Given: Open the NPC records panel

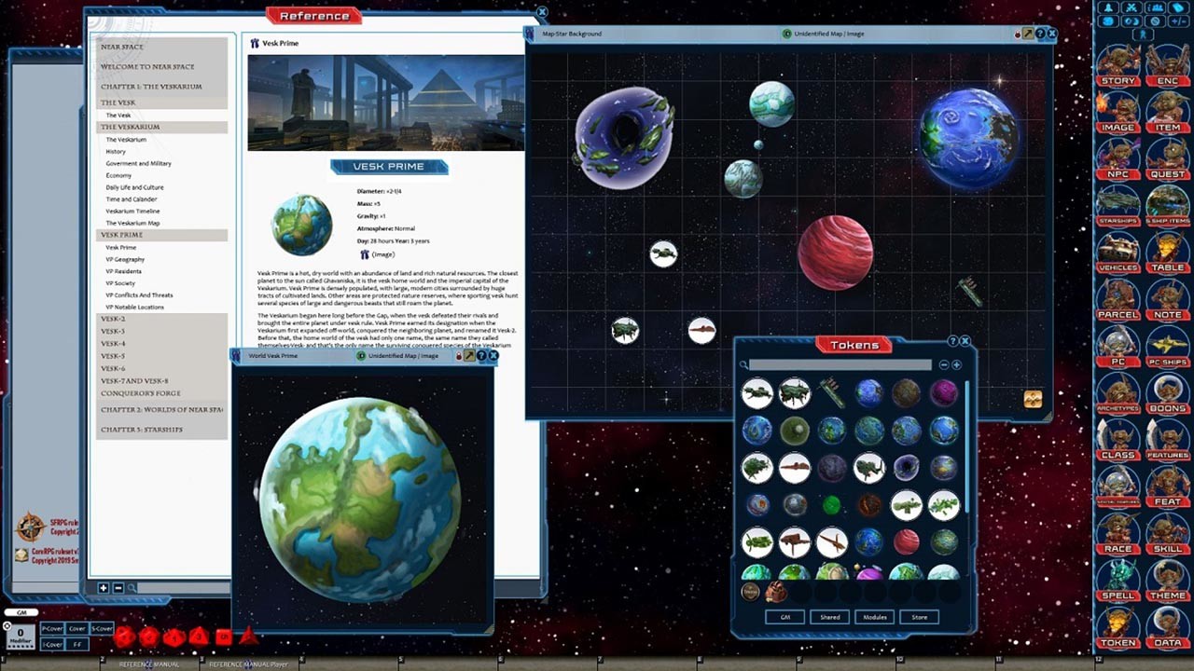Looking at the screenshot, I should [x=1118, y=155].
